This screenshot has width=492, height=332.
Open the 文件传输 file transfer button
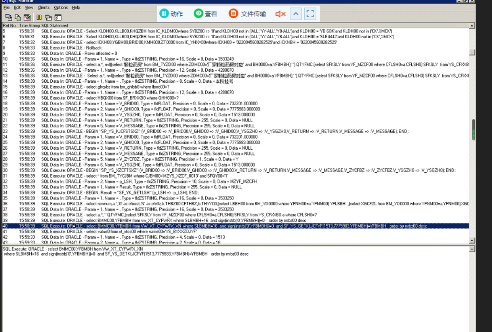tap(247, 14)
